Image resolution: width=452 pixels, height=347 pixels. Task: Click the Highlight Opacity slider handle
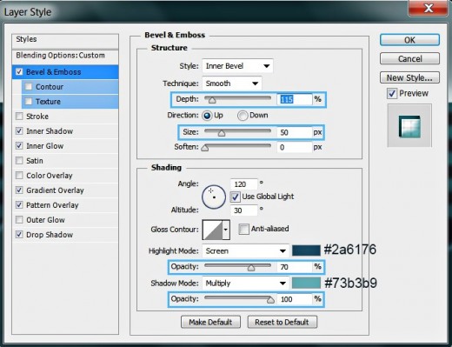click(x=251, y=268)
